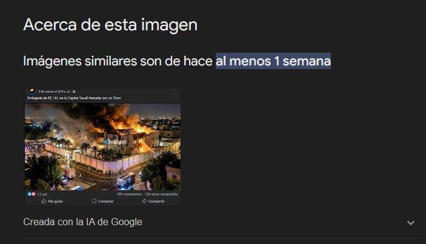Image resolution: width=426 pixels, height=244 pixels.
Task: Click the Soniaio watermark logo on photo
Action: pos(115,142)
